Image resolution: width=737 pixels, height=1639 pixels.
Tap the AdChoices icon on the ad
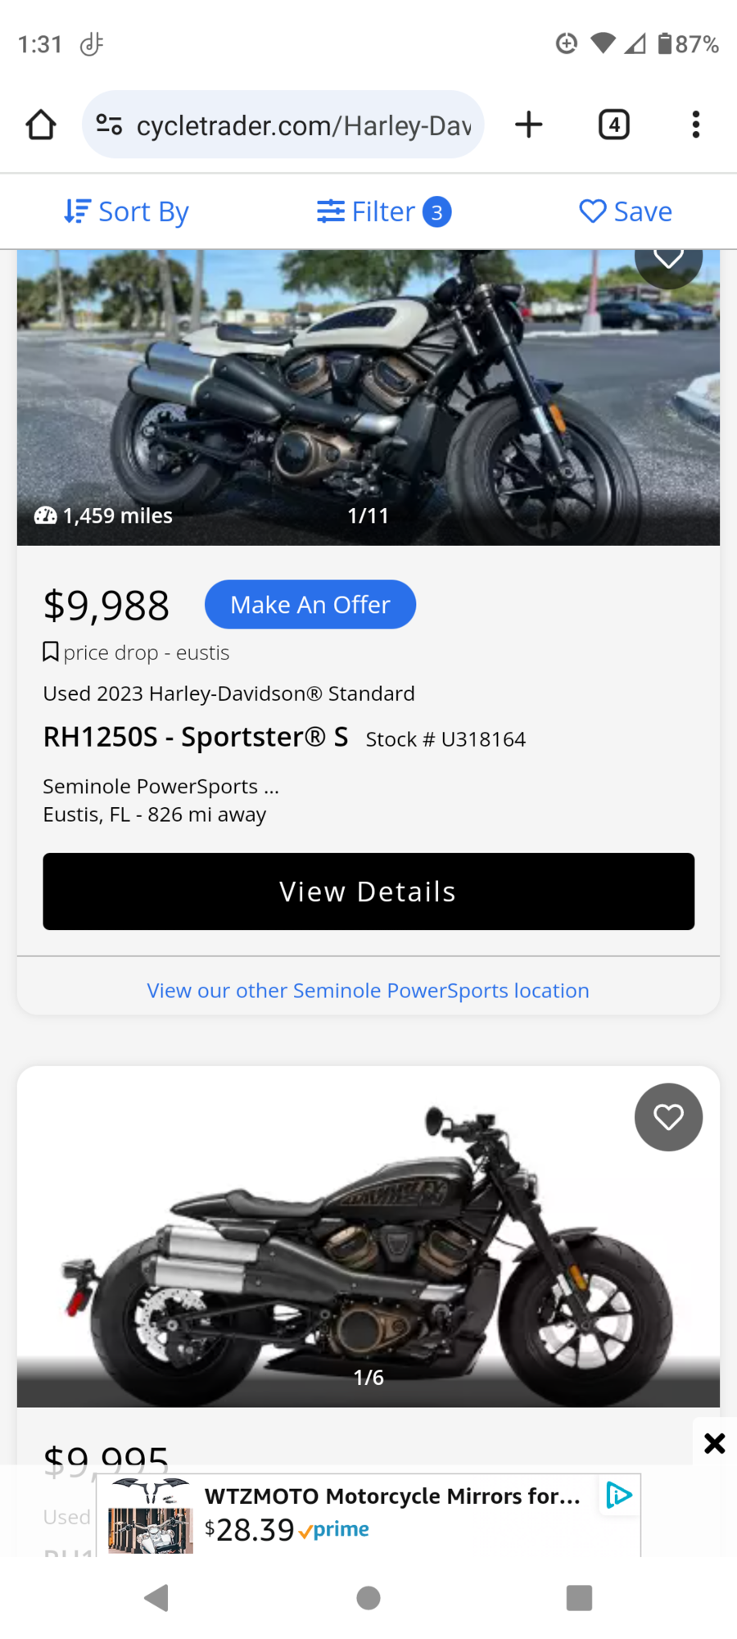coord(619,1495)
